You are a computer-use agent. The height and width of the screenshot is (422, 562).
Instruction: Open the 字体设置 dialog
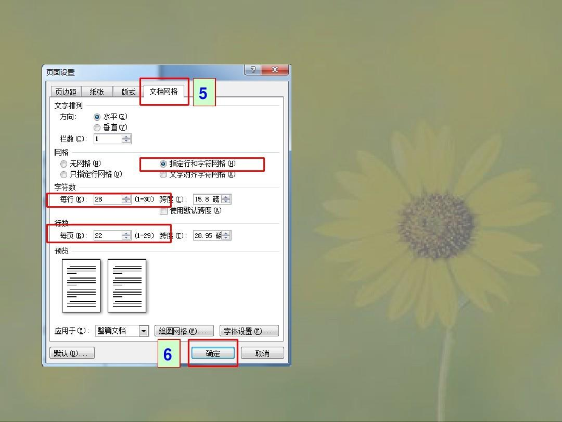250,331
